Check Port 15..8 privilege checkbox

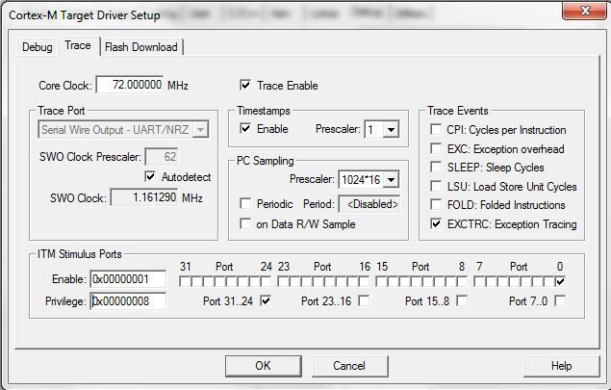[x=462, y=300]
